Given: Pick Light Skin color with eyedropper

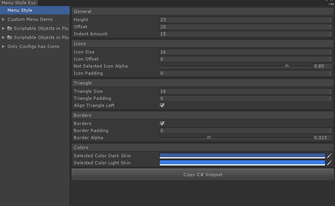Looking at the screenshot, I should [329, 163].
